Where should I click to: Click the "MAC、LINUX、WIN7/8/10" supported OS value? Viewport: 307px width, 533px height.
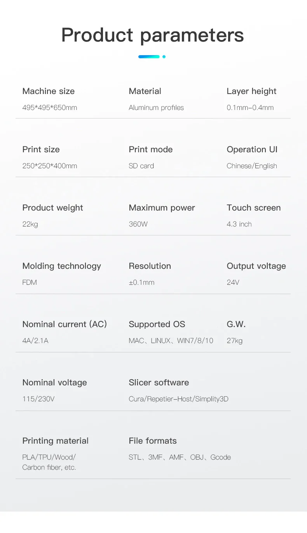(171, 341)
